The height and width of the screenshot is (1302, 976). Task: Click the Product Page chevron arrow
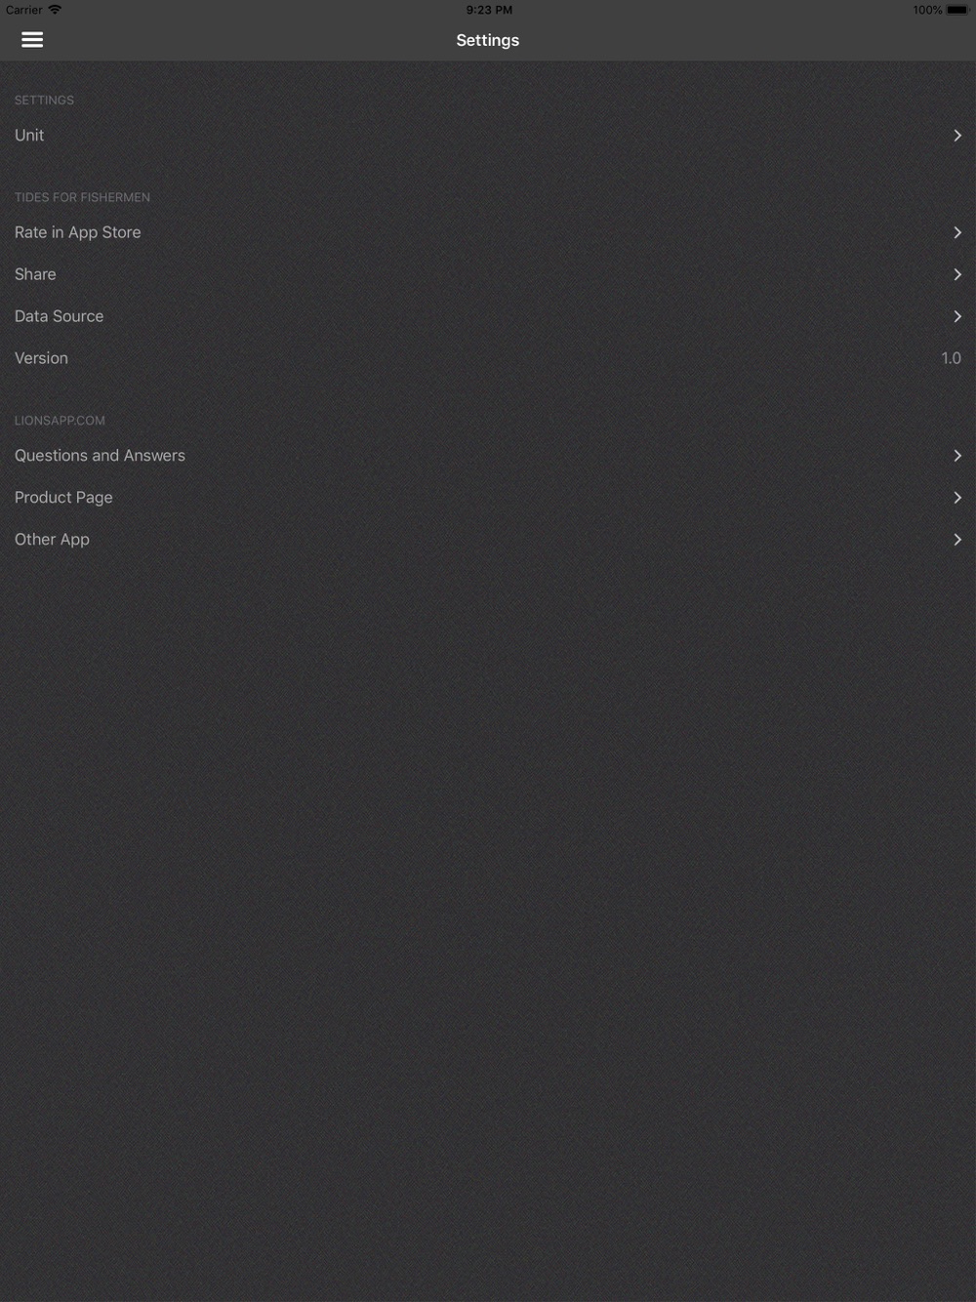click(x=957, y=498)
